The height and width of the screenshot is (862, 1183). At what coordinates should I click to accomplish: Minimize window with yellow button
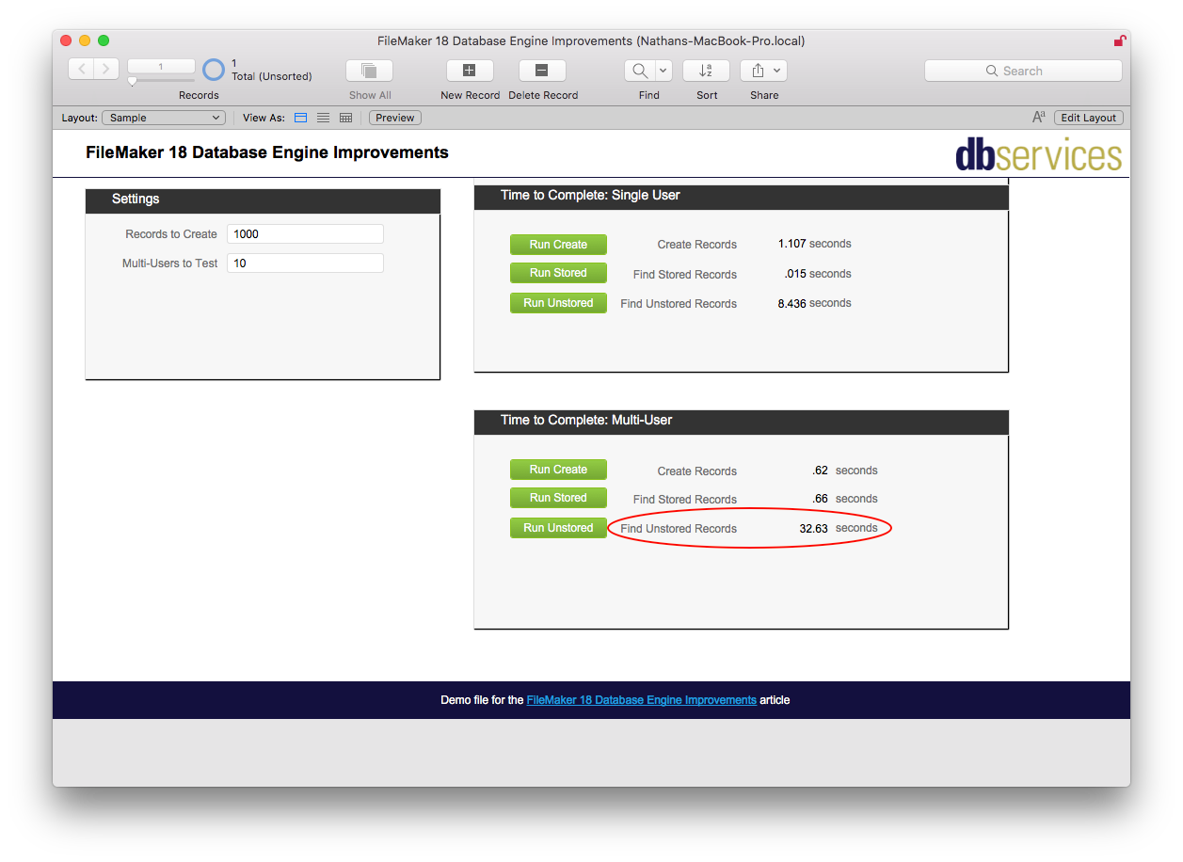coord(85,40)
